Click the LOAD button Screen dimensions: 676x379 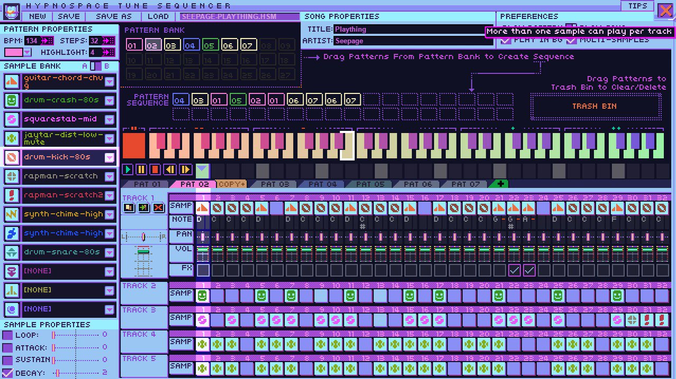coord(158,17)
